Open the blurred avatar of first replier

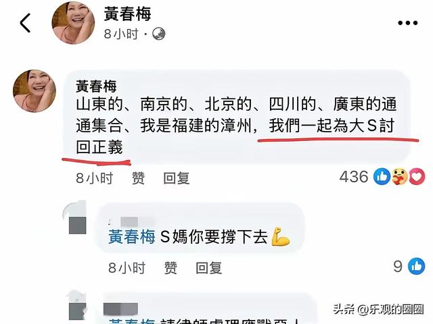[75, 217]
